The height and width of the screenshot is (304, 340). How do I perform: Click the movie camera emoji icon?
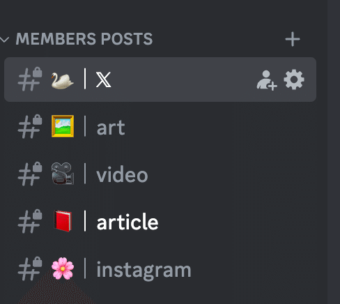tap(63, 174)
